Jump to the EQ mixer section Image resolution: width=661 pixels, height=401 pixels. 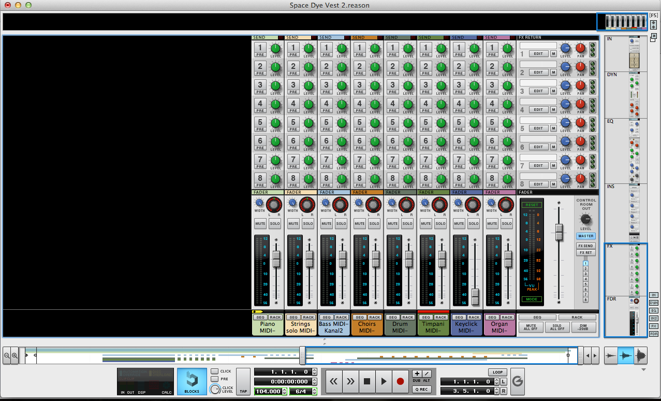(x=654, y=310)
